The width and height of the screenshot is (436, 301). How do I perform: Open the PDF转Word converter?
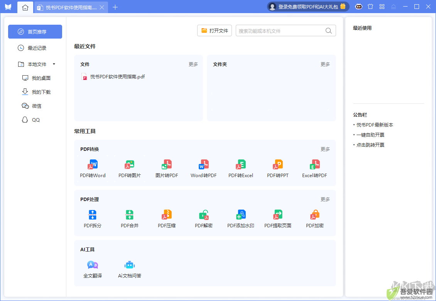pos(93,168)
